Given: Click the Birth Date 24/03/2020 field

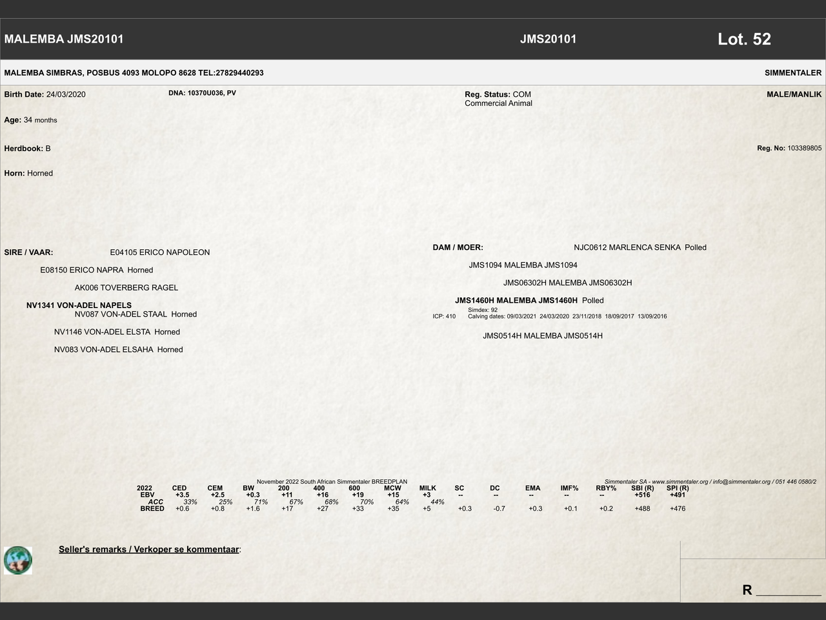Looking at the screenshot, I should click(45, 94).
